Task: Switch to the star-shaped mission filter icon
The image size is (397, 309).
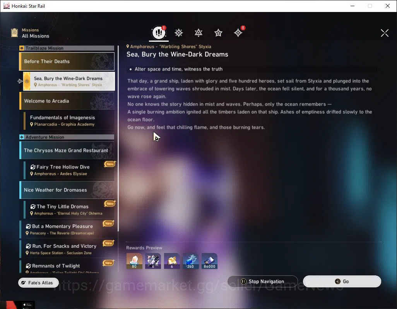Action: (x=218, y=32)
